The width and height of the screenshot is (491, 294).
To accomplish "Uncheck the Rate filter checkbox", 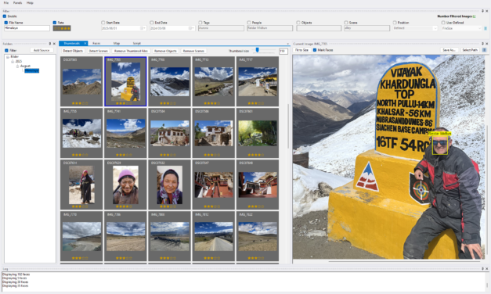I will [55, 23].
